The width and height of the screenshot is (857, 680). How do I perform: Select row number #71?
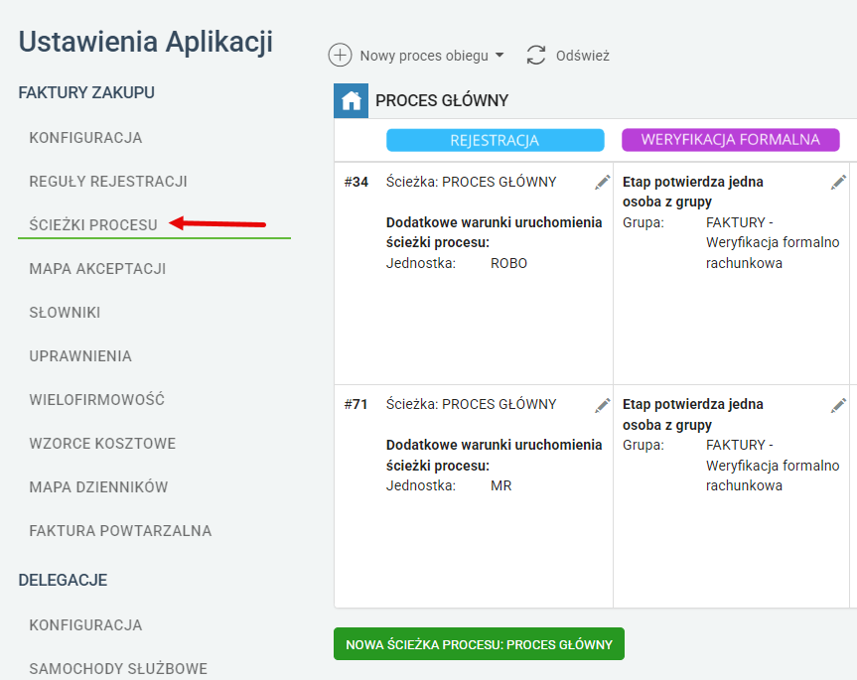pyautogui.click(x=356, y=405)
